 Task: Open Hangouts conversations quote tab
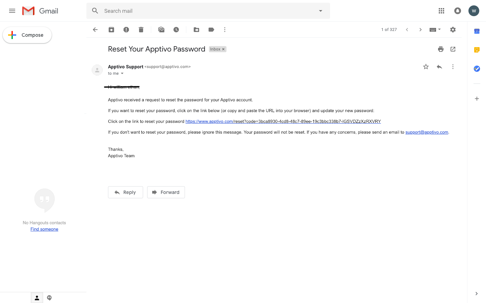pos(49,298)
